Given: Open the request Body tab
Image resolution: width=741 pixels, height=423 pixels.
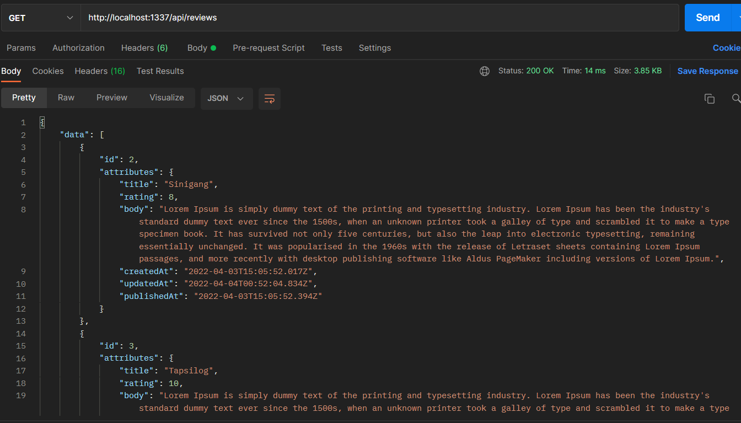Looking at the screenshot, I should (x=202, y=48).
